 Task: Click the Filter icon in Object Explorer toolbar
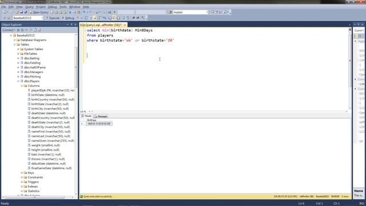click(31, 30)
